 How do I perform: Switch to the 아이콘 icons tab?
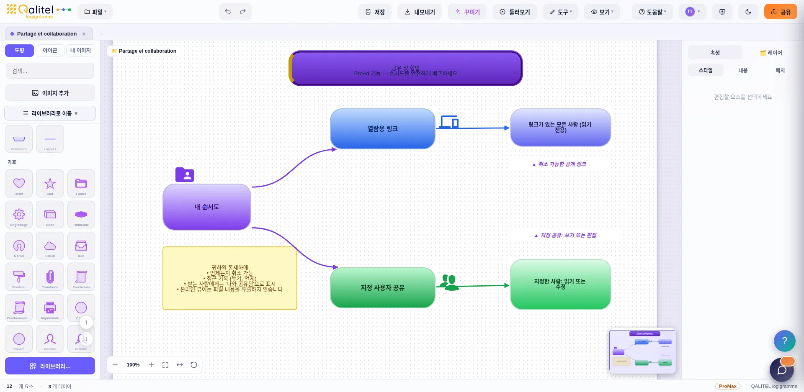point(50,50)
